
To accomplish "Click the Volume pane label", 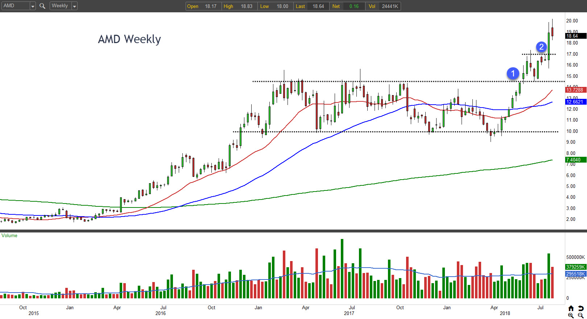I will click(9, 236).
